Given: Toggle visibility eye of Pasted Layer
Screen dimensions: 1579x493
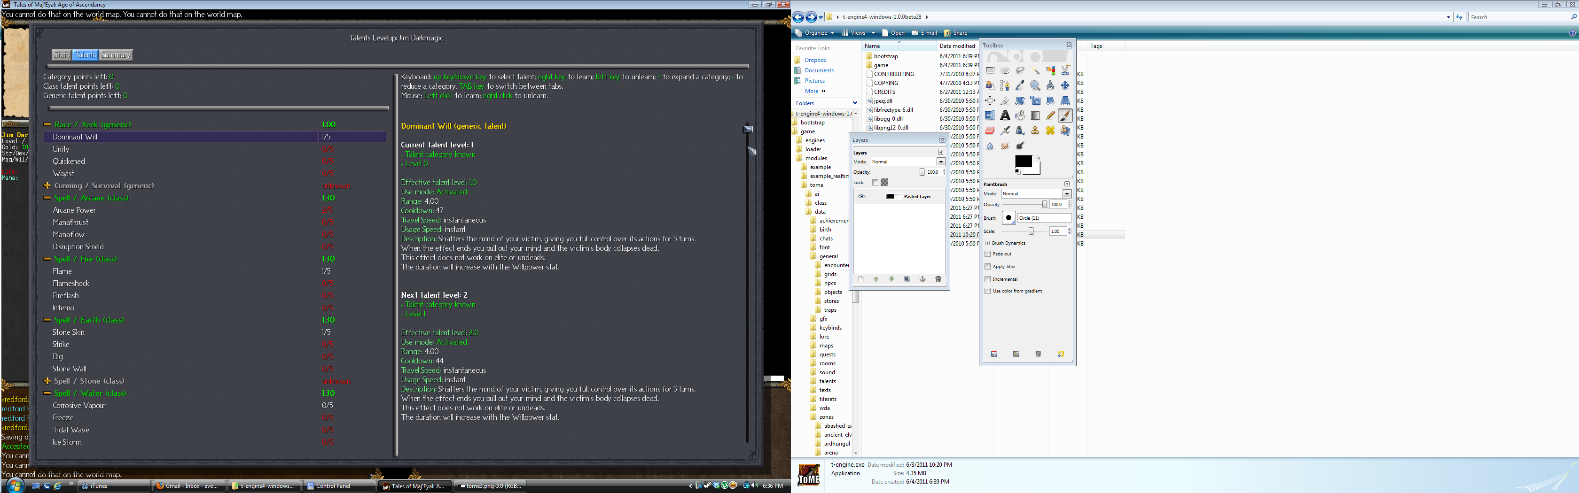Looking at the screenshot, I should pyautogui.click(x=862, y=197).
